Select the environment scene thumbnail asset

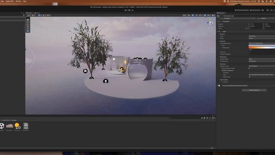[x=9, y=126]
